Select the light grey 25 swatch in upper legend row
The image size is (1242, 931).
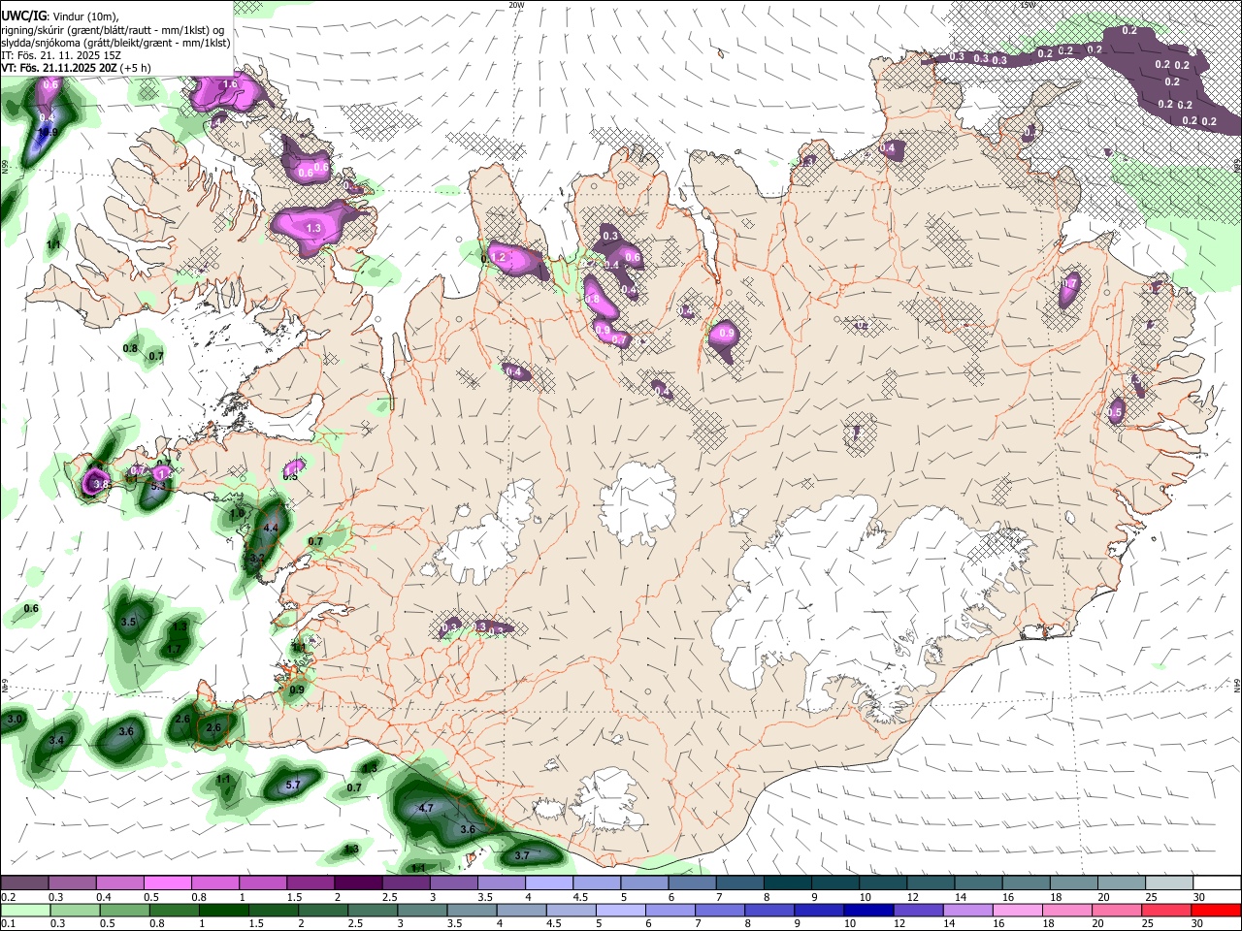pyautogui.click(x=1168, y=883)
